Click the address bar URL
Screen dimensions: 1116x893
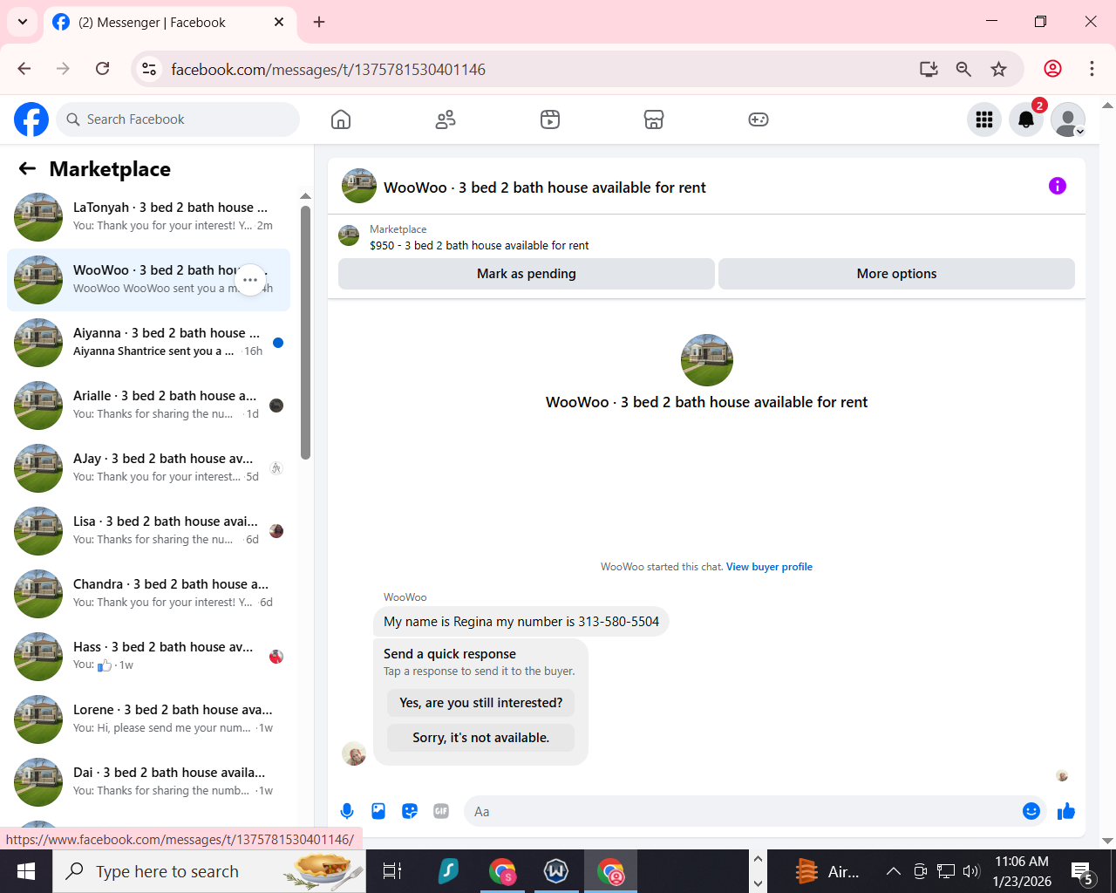point(328,69)
